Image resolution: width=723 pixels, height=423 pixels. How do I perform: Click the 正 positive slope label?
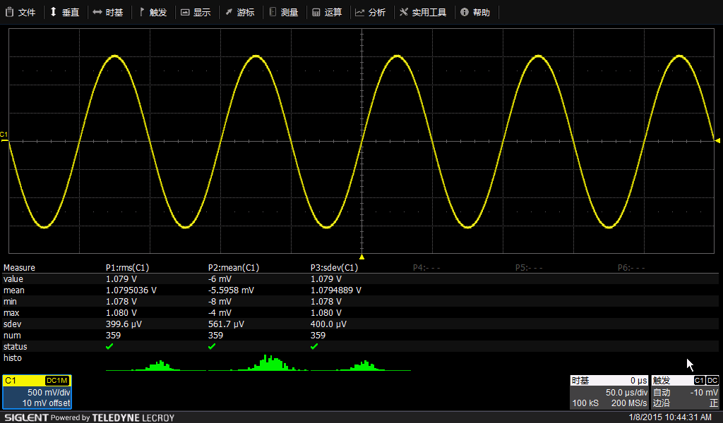pyautogui.click(x=714, y=403)
